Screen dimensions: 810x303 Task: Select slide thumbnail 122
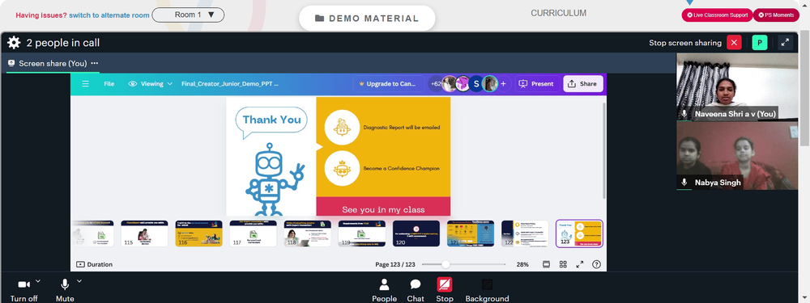click(525, 234)
